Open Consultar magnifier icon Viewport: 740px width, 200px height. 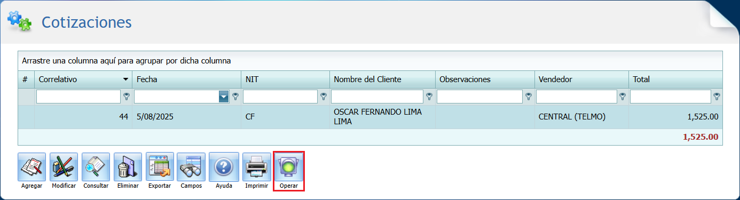click(x=96, y=167)
